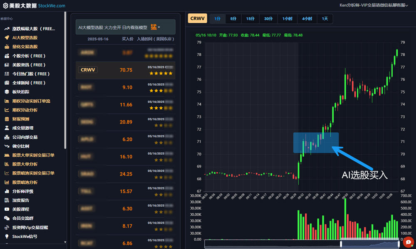The width and height of the screenshot is (416, 249).
Task: Click the StockWe信号 lightbulb icon
Action: pyautogui.click(x=7, y=236)
